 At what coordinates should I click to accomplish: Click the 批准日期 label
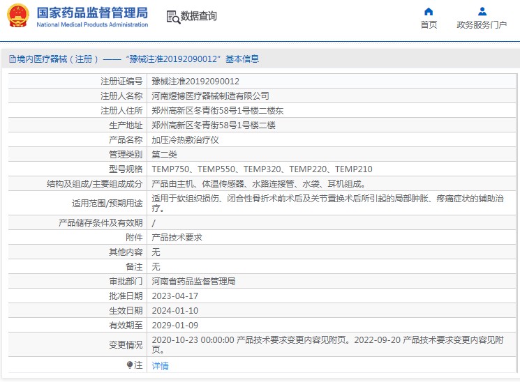pos(126,296)
